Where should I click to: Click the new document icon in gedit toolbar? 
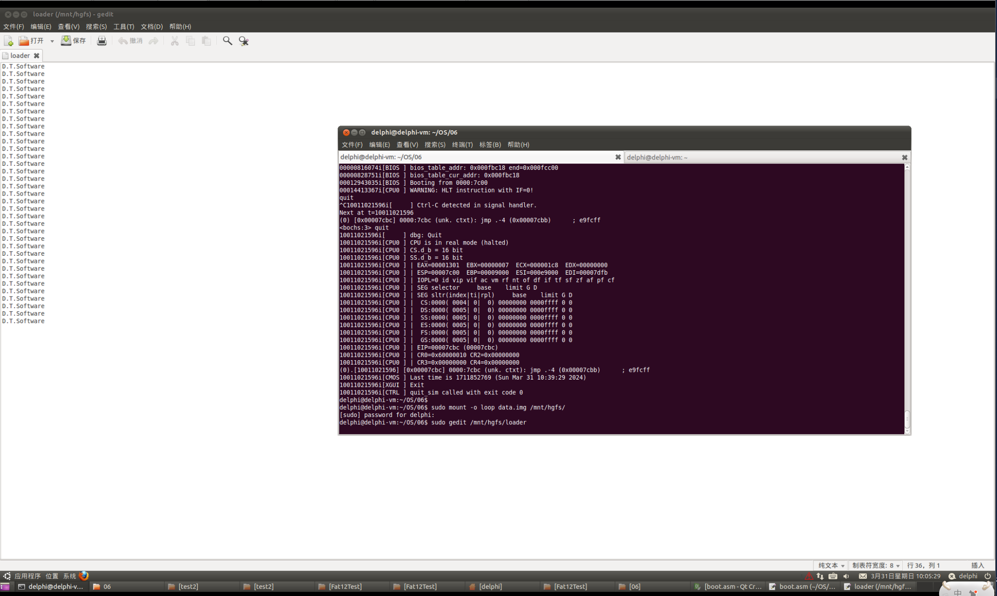[x=9, y=41]
